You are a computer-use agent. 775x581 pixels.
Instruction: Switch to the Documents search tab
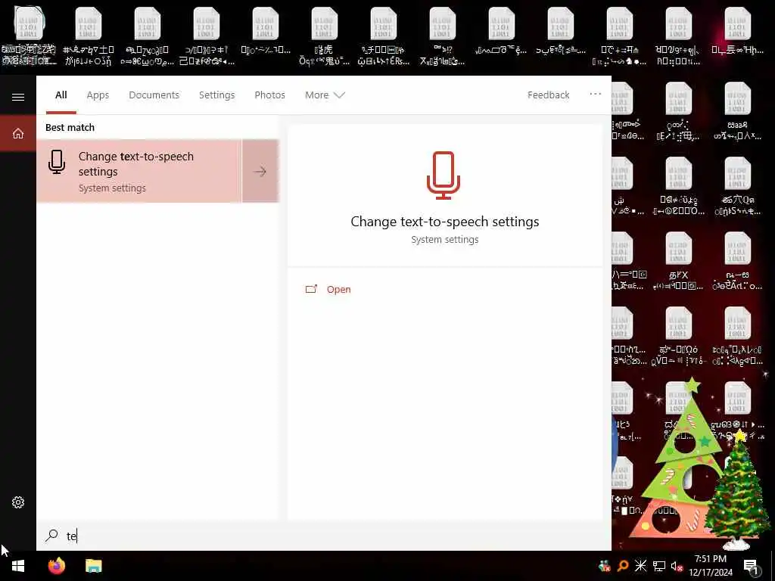pos(154,95)
